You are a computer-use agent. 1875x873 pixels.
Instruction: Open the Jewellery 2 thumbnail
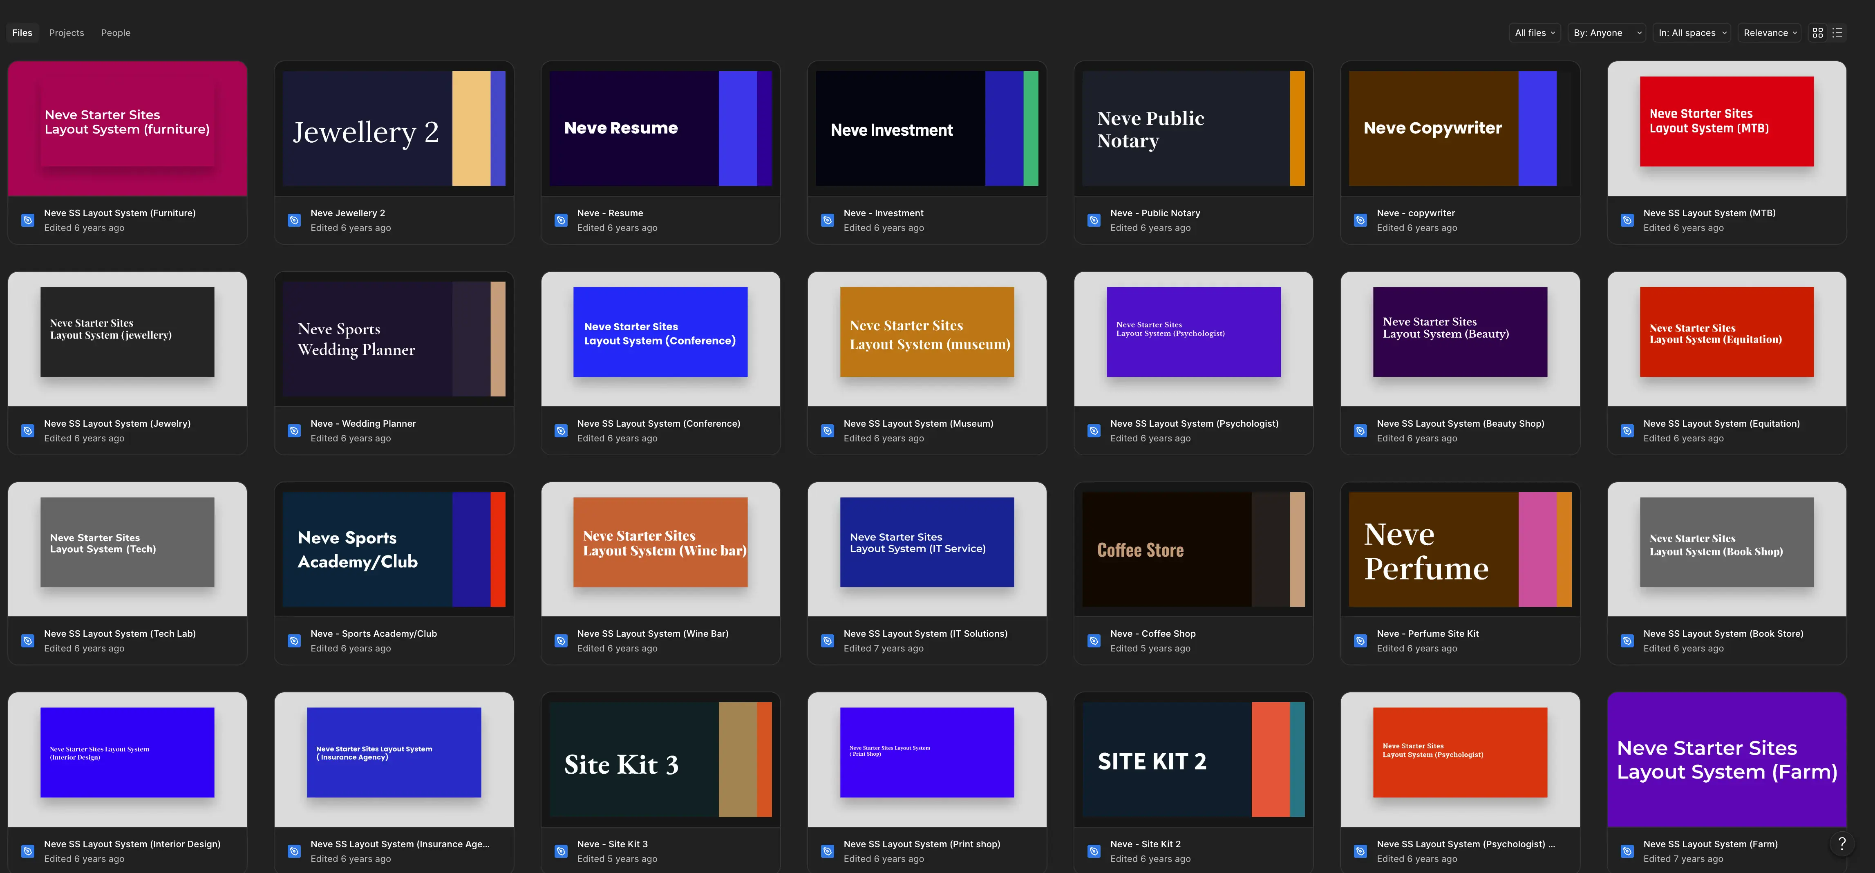(x=394, y=128)
